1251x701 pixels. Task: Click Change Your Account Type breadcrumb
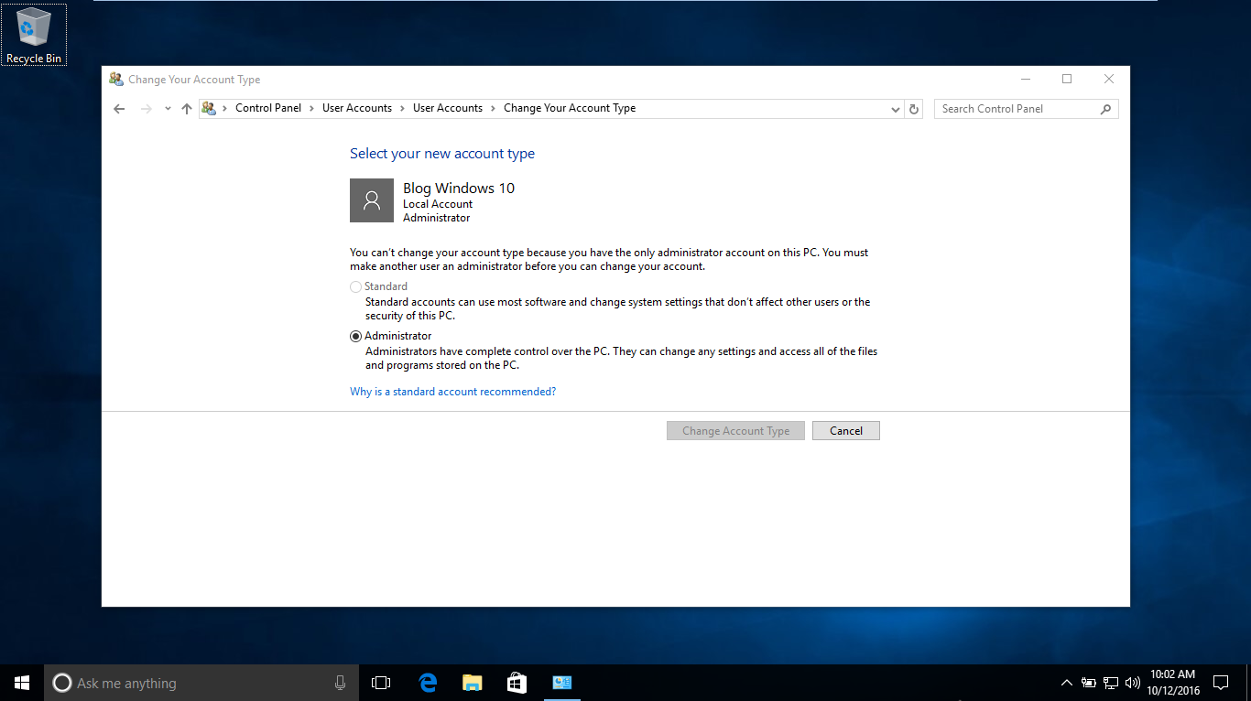570,108
